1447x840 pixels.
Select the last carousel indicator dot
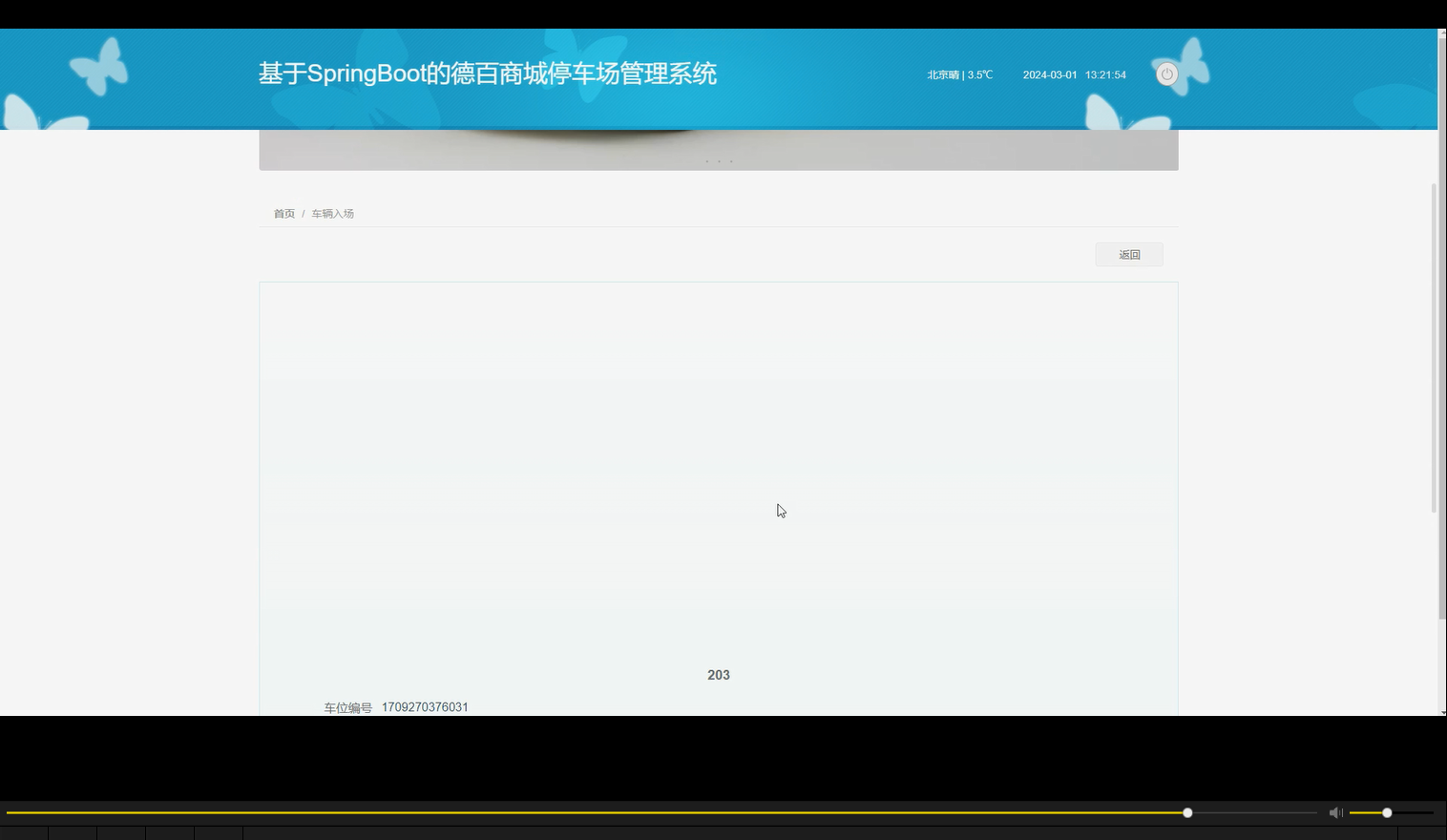(730, 161)
